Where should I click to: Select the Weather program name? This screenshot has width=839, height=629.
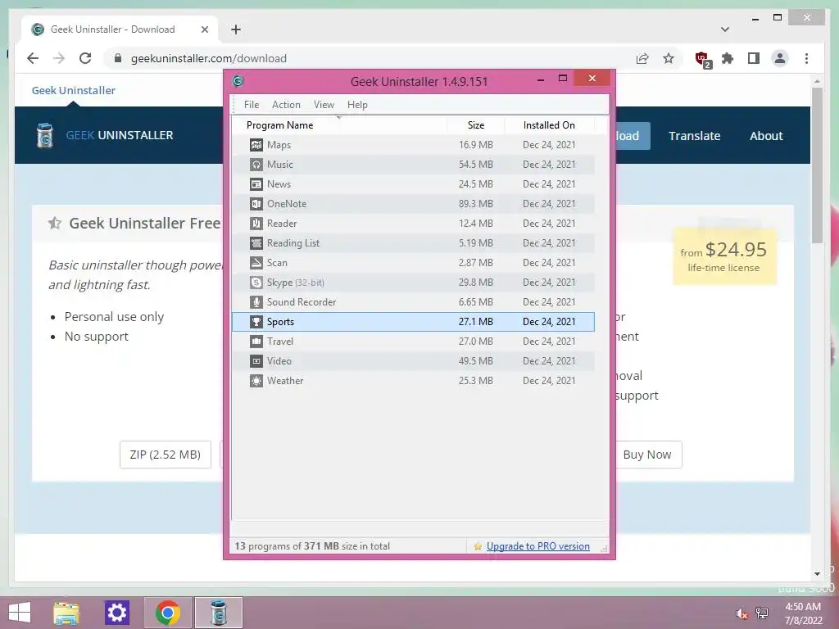(285, 381)
